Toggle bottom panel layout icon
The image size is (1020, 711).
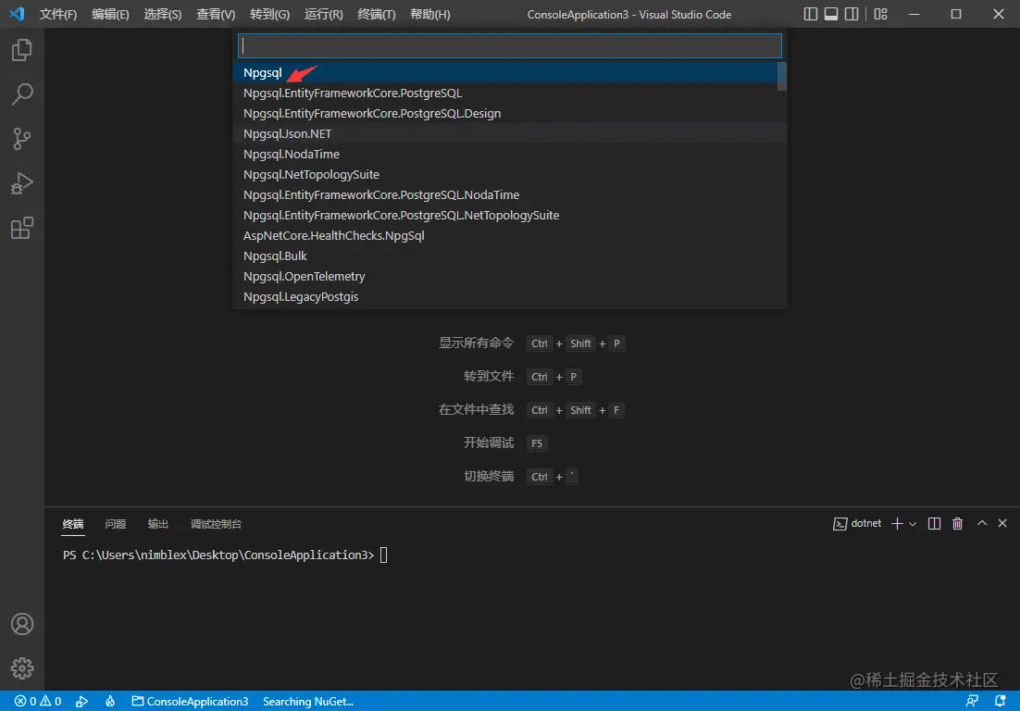tap(830, 14)
